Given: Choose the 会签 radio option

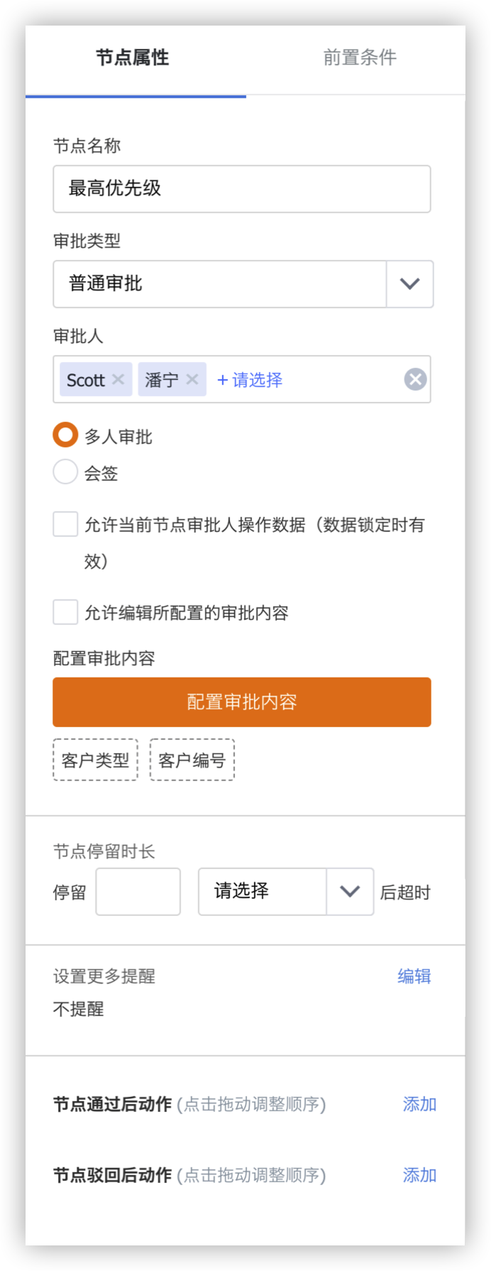Looking at the screenshot, I should pos(65,472).
